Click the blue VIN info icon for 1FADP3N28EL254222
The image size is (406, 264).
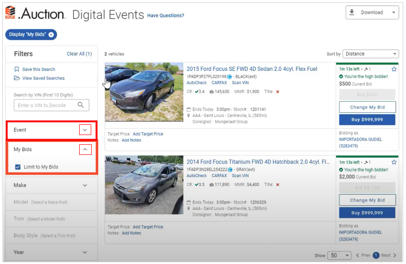(x=230, y=170)
